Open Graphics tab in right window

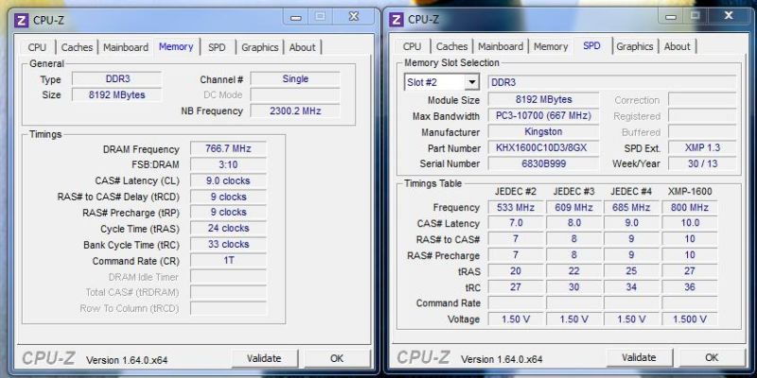(x=634, y=46)
